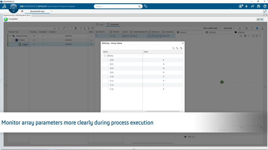This screenshot has width=268, height=150.
Task: Open the help question mark icon
Action: point(265,6)
